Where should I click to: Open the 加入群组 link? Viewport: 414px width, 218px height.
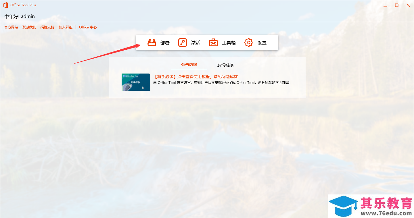[x=66, y=27]
